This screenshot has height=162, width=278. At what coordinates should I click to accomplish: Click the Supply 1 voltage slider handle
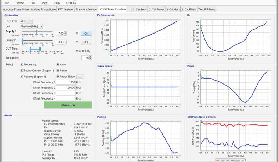(37, 32)
